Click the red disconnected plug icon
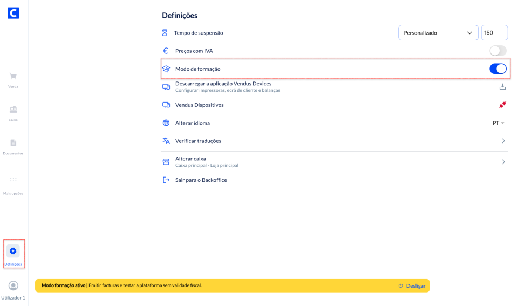This screenshot has width=518, height=306. [x=502, y=105]
